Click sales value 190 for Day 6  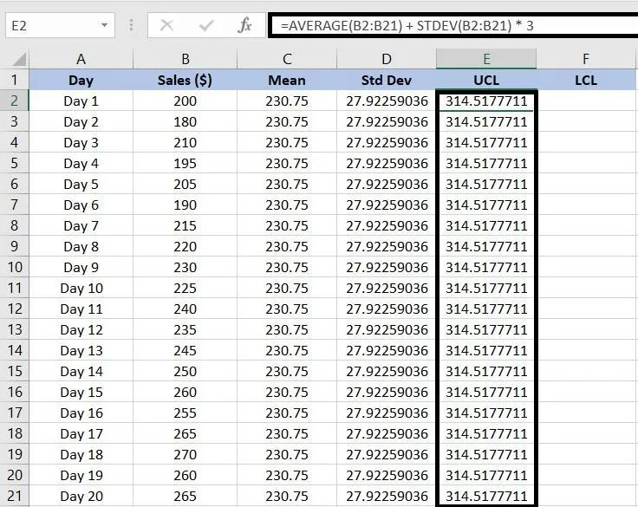[186, 205]
